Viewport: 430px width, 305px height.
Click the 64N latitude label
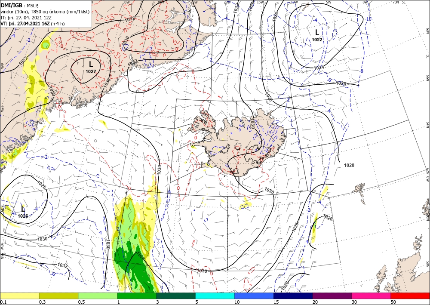coord(427,125)
